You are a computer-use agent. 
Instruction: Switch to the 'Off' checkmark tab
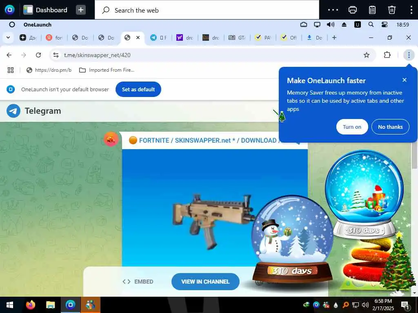pyautogui.click(x=289, y=38)
